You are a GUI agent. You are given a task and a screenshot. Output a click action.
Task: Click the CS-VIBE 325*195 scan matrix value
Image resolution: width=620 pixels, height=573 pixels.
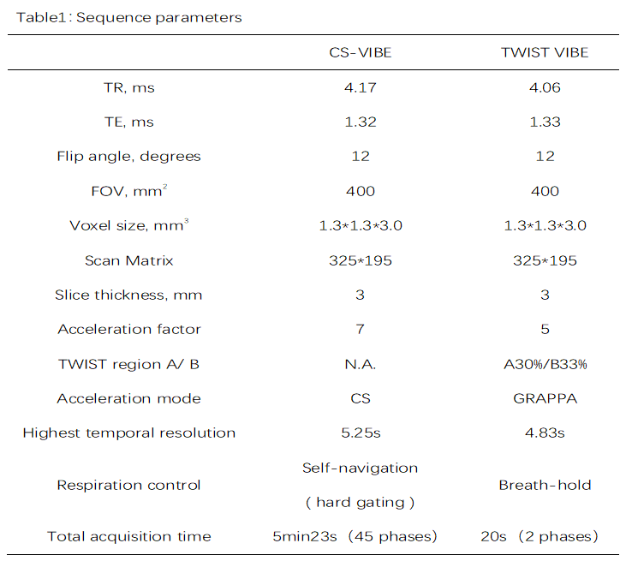[x=360, y=260]
